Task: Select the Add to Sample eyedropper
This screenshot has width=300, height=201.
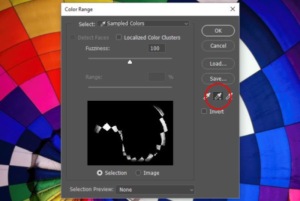Action: [x=218, y=96]
